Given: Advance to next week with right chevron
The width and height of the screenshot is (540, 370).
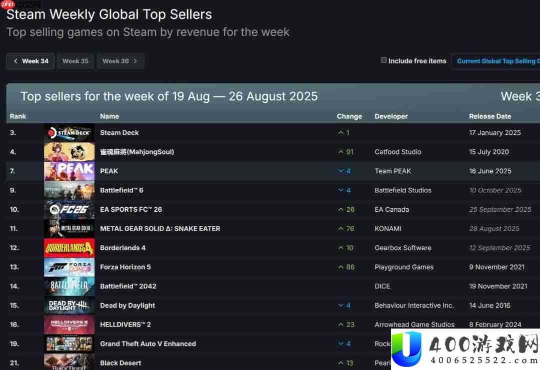Looking at the screenshot, I should (135, 61).
